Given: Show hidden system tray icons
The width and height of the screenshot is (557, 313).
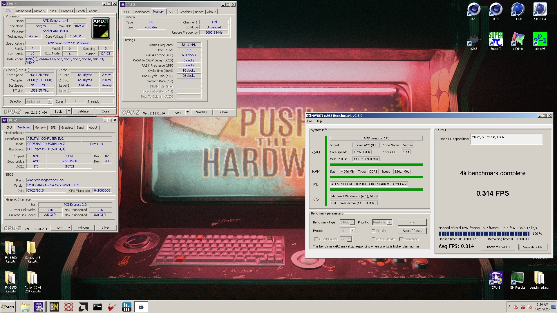Looking at the screenshot, I should pyautogui.click(x=509, y=307).
